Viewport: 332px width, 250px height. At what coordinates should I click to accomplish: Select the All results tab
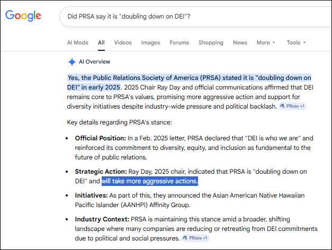coord(101,42)
